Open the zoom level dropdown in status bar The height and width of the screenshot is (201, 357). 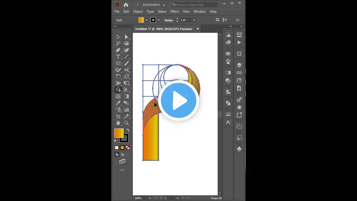(150, 198)
